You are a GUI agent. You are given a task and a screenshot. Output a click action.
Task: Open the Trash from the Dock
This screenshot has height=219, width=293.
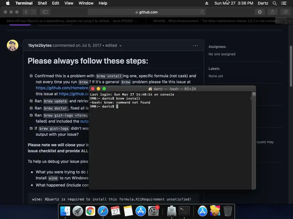coord(227,211)
